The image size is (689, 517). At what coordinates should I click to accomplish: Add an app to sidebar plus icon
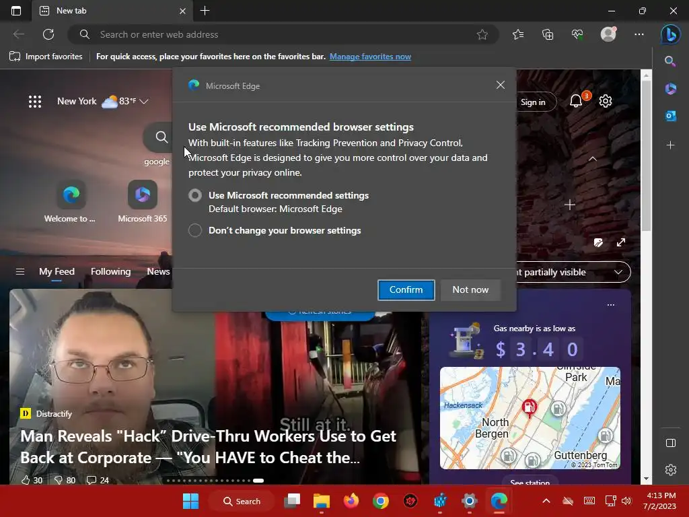click(x=671, y=145)
